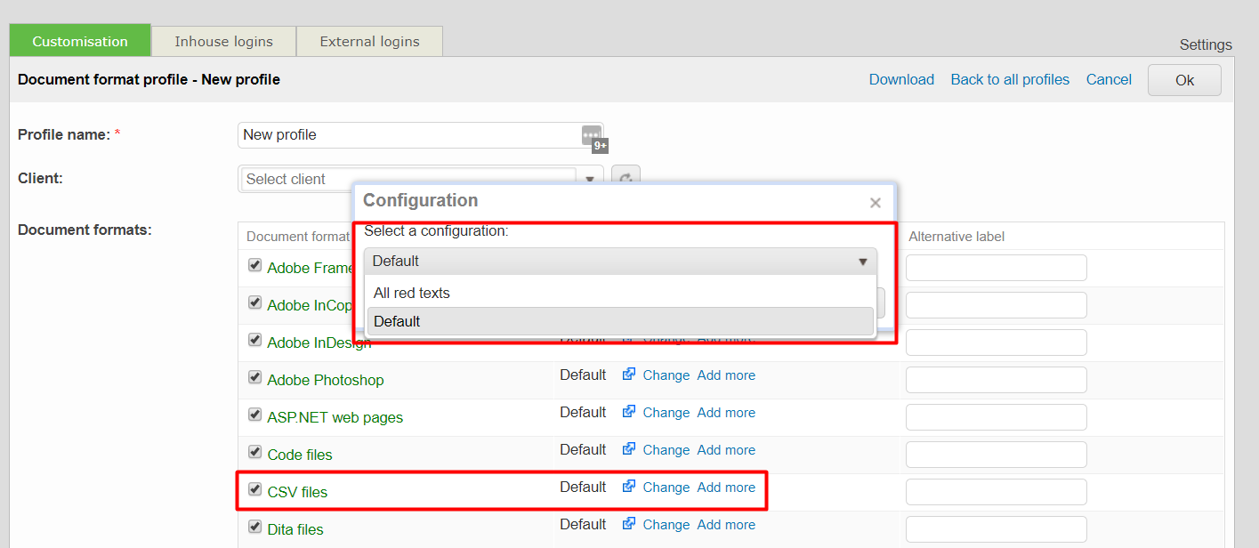Click 'Add more' in the ASP.NET web pages row
Image resolution: width=1259 pixels, height=548 pixels.
[x=726, y=413]
